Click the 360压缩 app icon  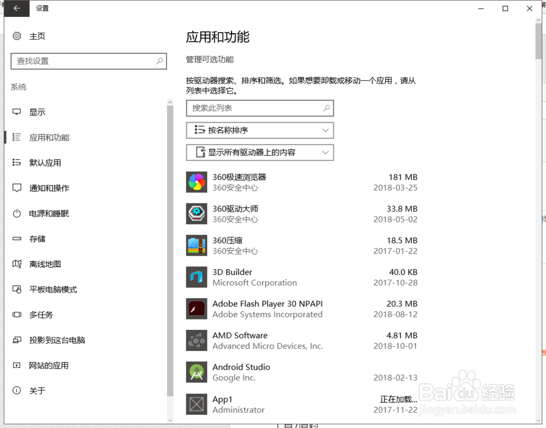click(197, 245)
